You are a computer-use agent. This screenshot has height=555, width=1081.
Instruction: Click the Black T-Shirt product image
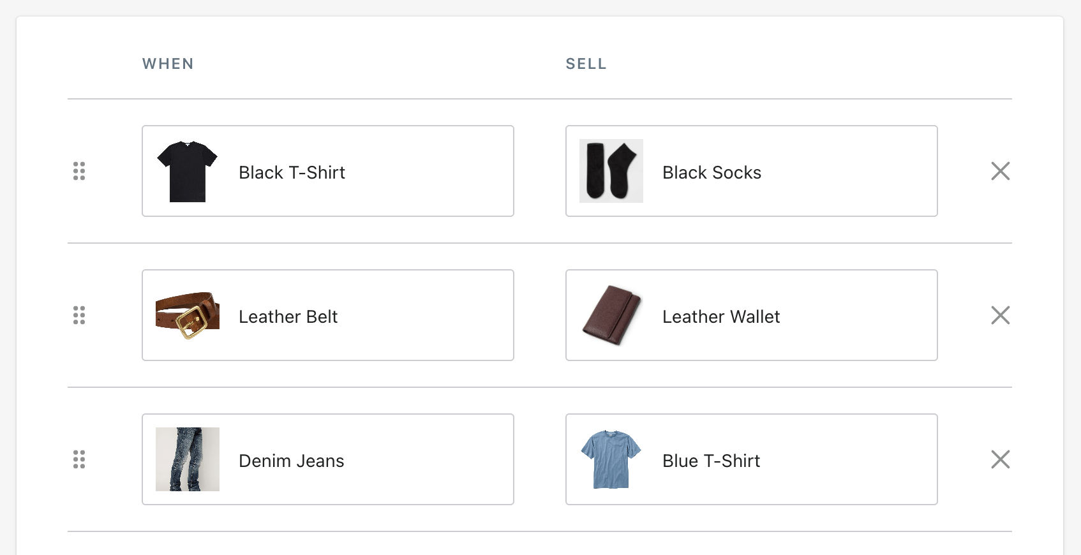click(188, 171)
